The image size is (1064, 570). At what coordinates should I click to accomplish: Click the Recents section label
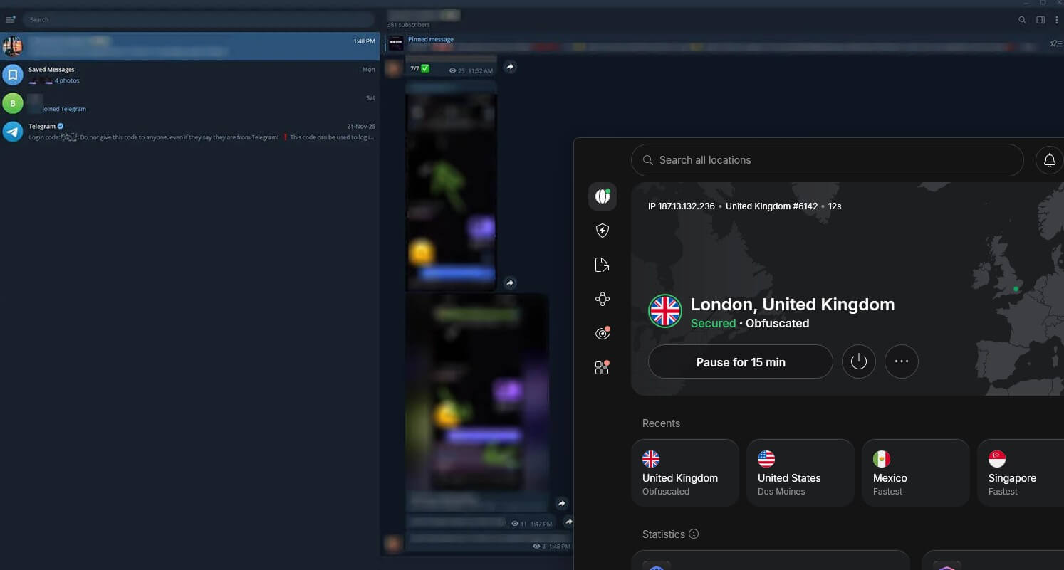(x=661, y=423)
